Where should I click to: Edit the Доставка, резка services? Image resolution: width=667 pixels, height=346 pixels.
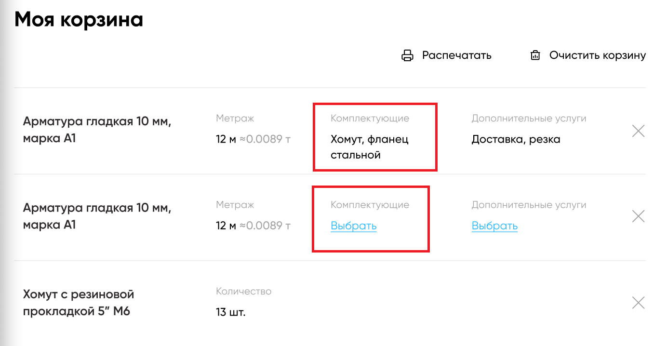pyautogui.click(x=516, y=140)
